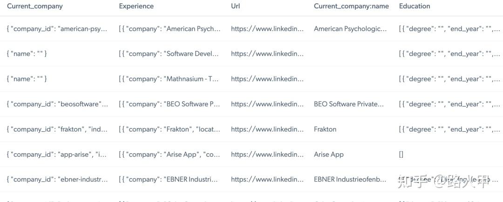Select the app-arise company_id cell
The height and width of the screenshot is (202, 503).
pos(57,155)
